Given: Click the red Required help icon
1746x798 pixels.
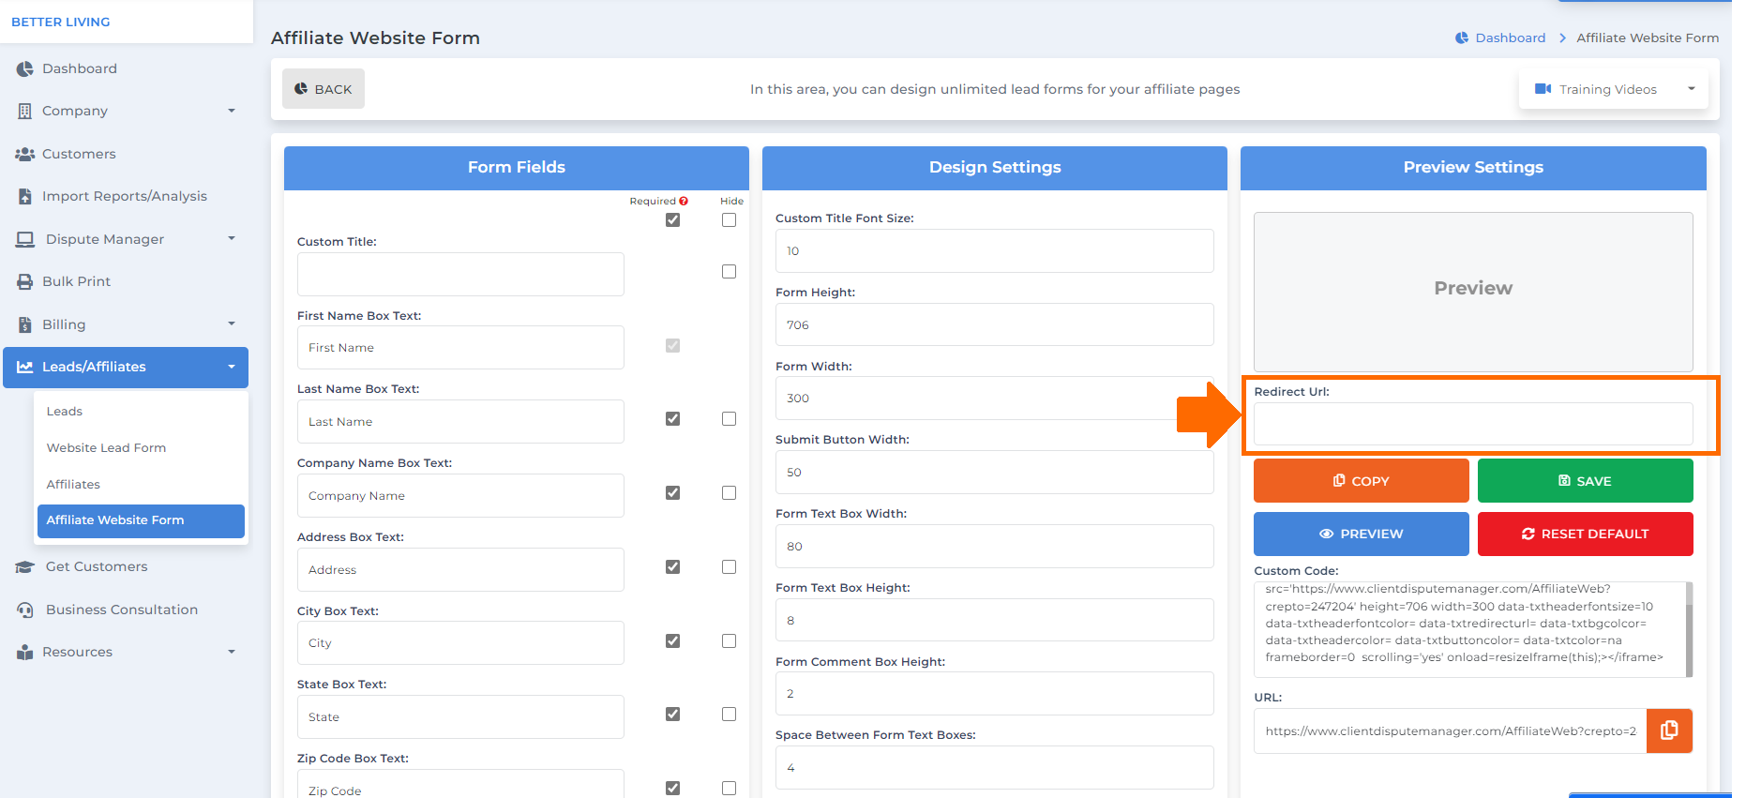Looking at the screenshot, I should click(x=684, y=201).
